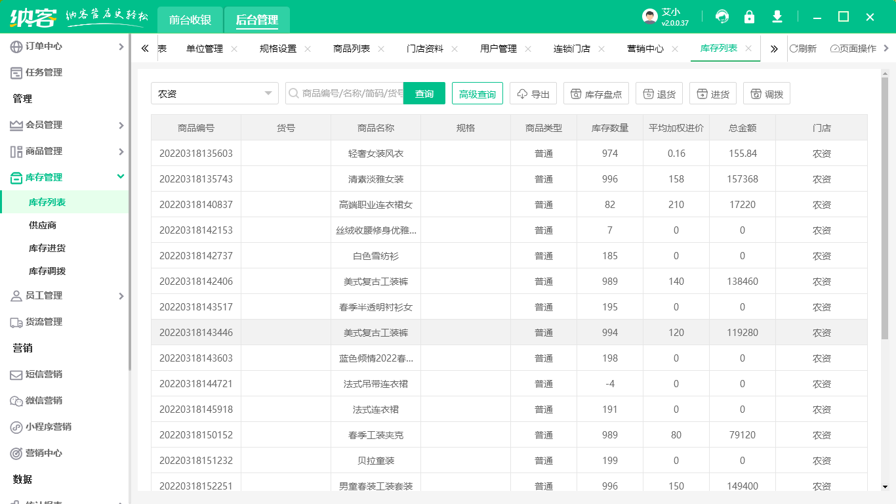Viewport: 896px width, 504px height.
Task: Open the 订单中心 globe icon
Action: pos(16,47)
